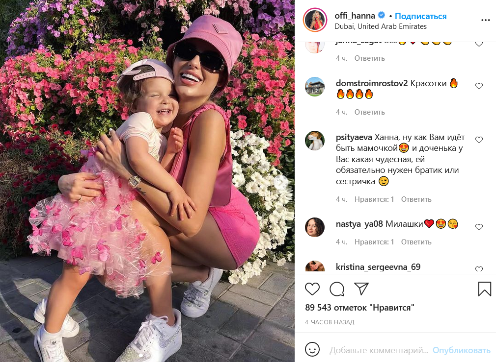Image resolution: width=496 pixels, height=362 pixels.
Task: Open the Dubai, United Arab Emirates location
Action: (381, 26)
